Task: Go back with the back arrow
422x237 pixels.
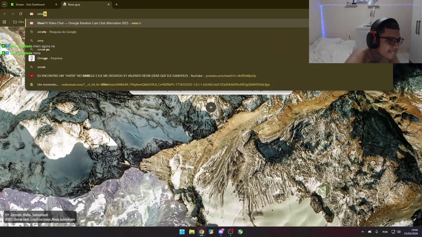Action: point(5,14)
